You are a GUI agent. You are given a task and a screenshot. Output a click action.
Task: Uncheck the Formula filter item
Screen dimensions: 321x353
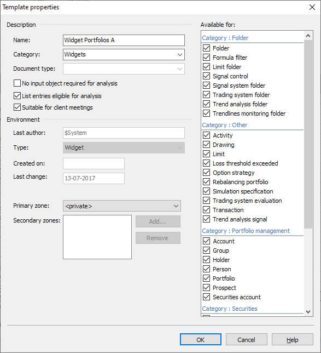pos(207,58)
